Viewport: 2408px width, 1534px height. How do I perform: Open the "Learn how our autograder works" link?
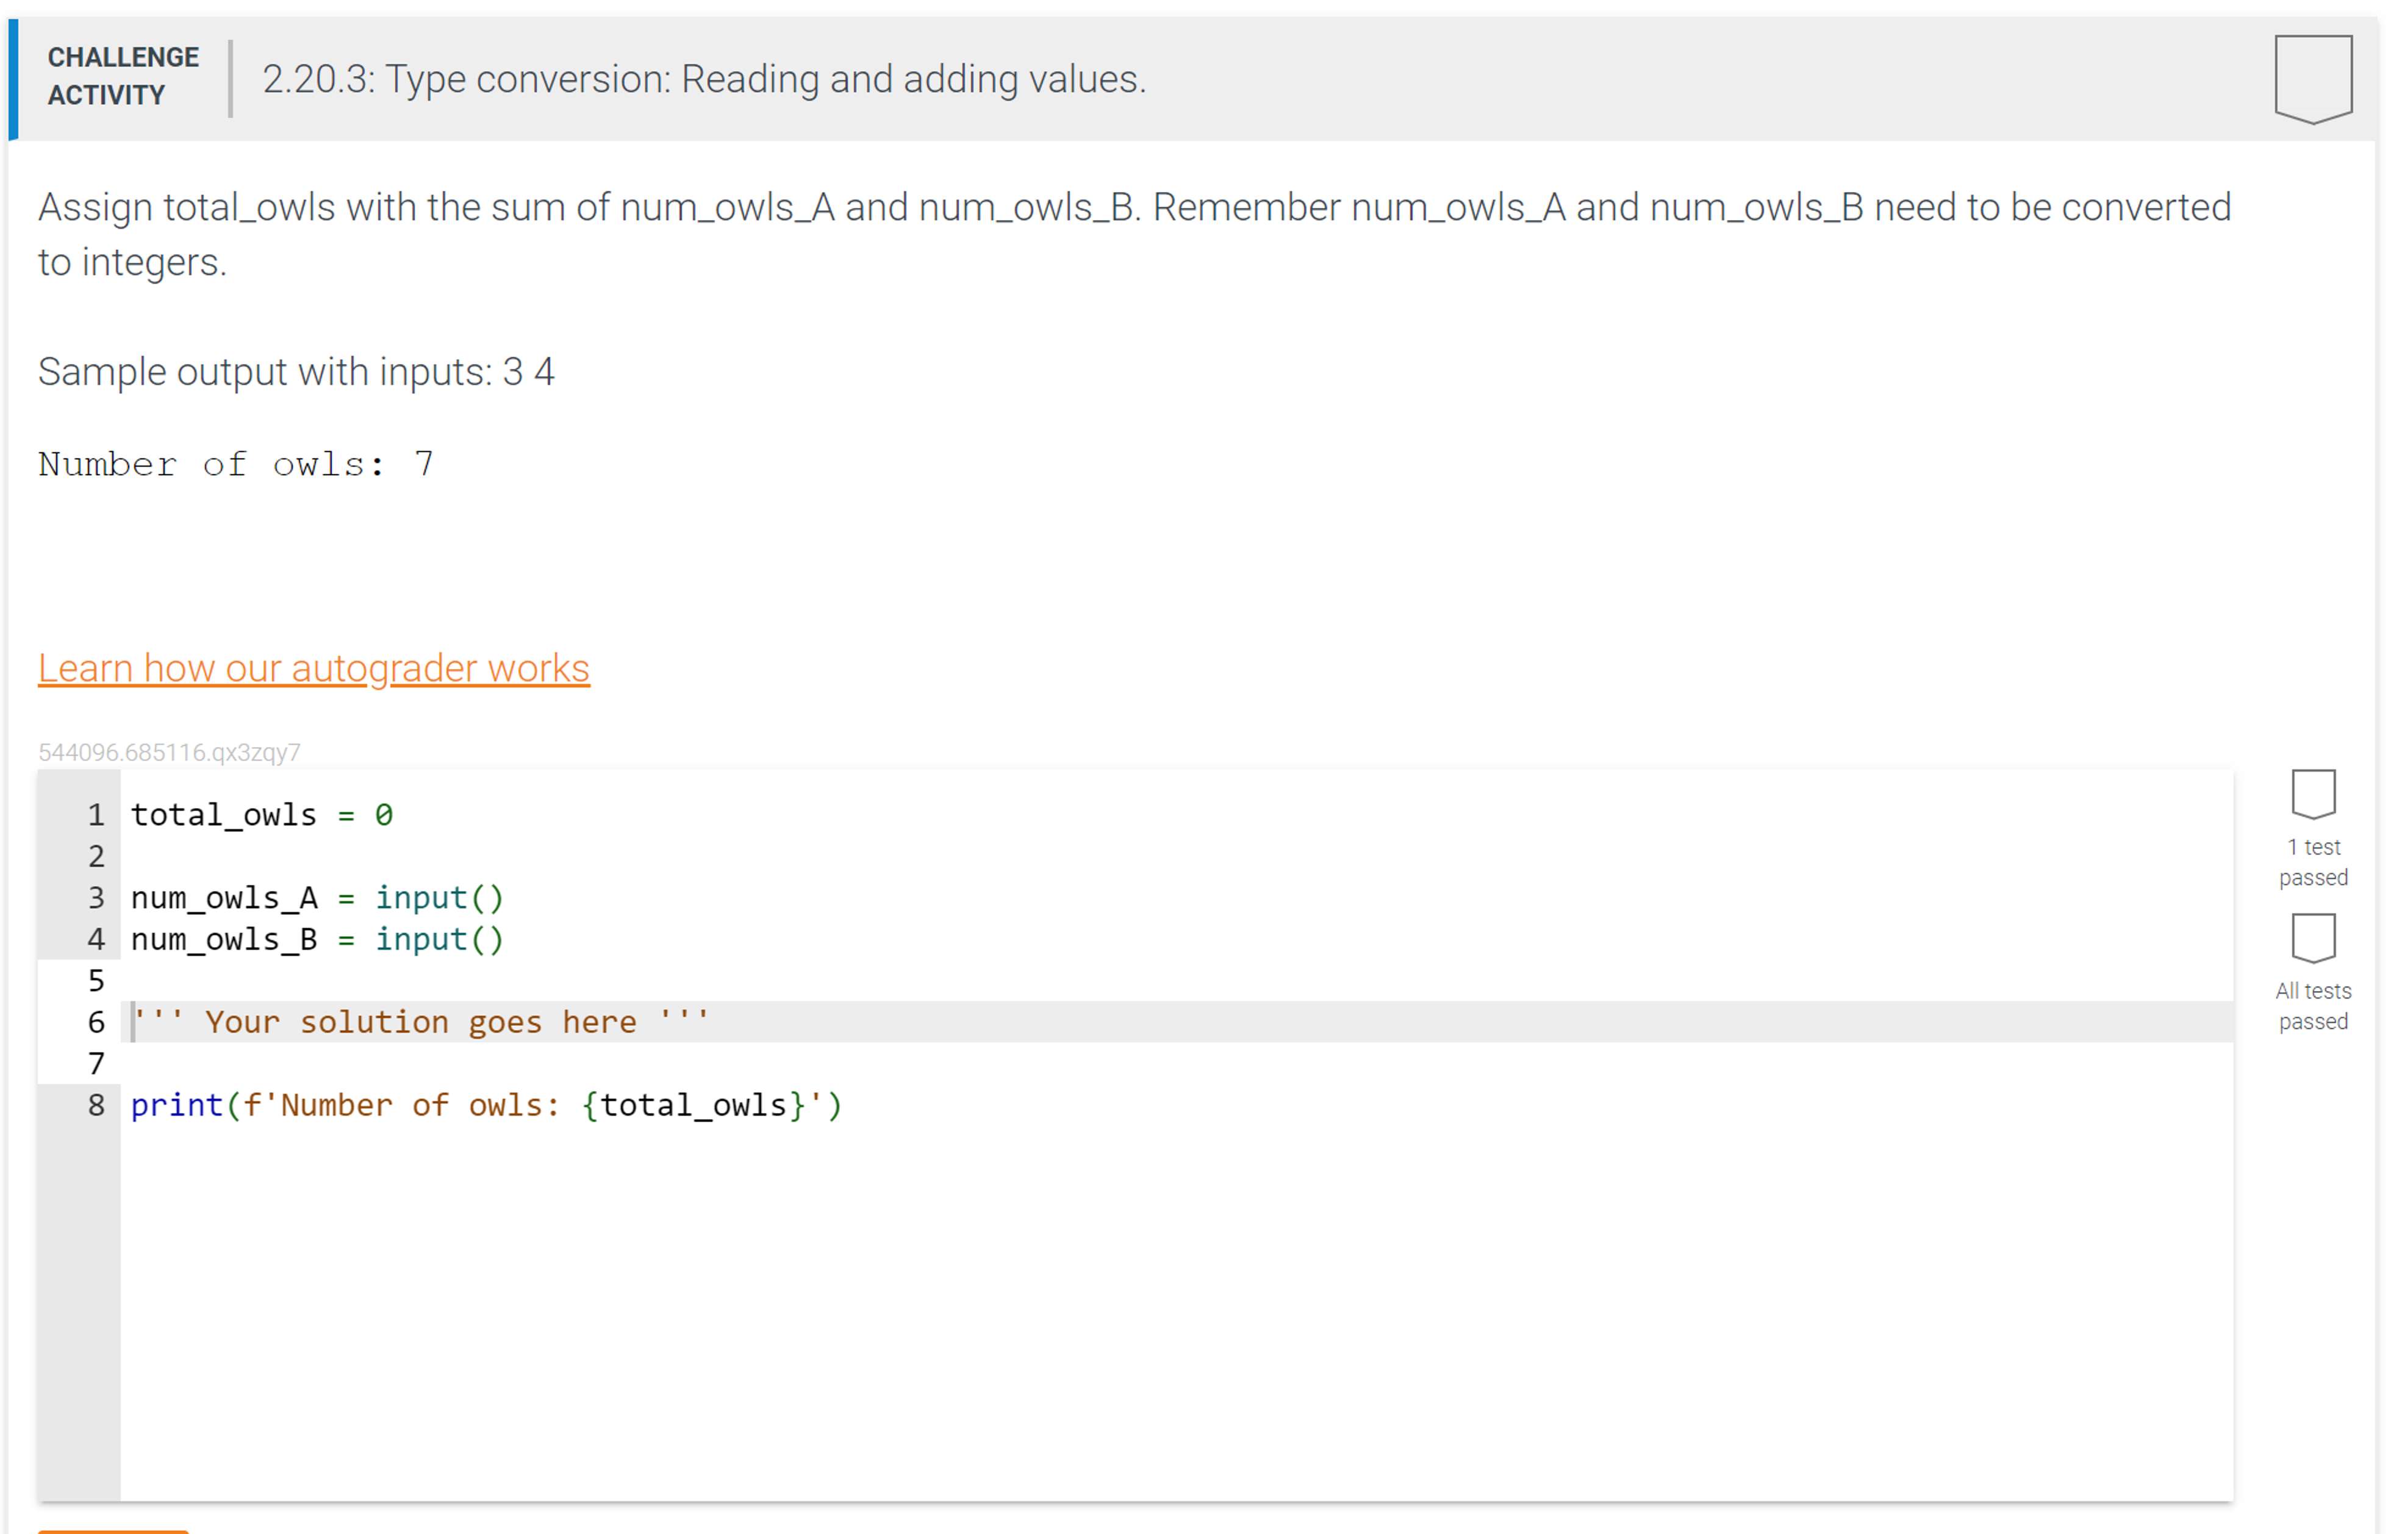pos(313,668)
